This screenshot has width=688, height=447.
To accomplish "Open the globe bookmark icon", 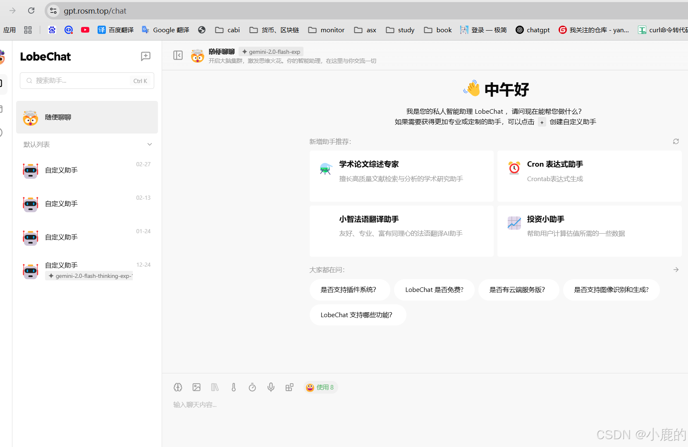I will pos(202,30).
